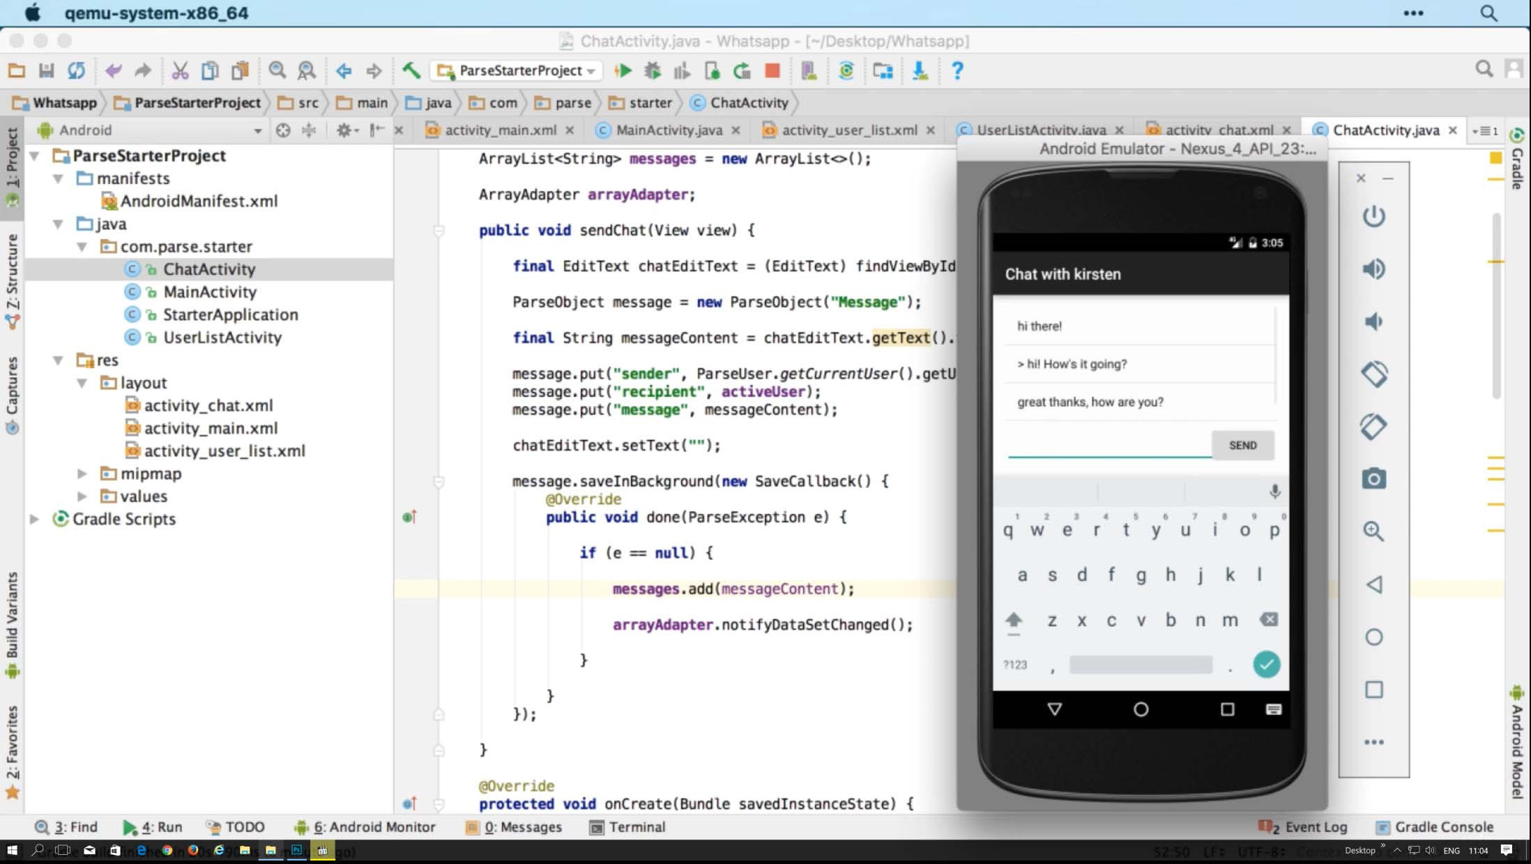Viewport: 1531px width, 864px height.
Task: Click the Replace toolbar icon
Action: tap(306, 70)
